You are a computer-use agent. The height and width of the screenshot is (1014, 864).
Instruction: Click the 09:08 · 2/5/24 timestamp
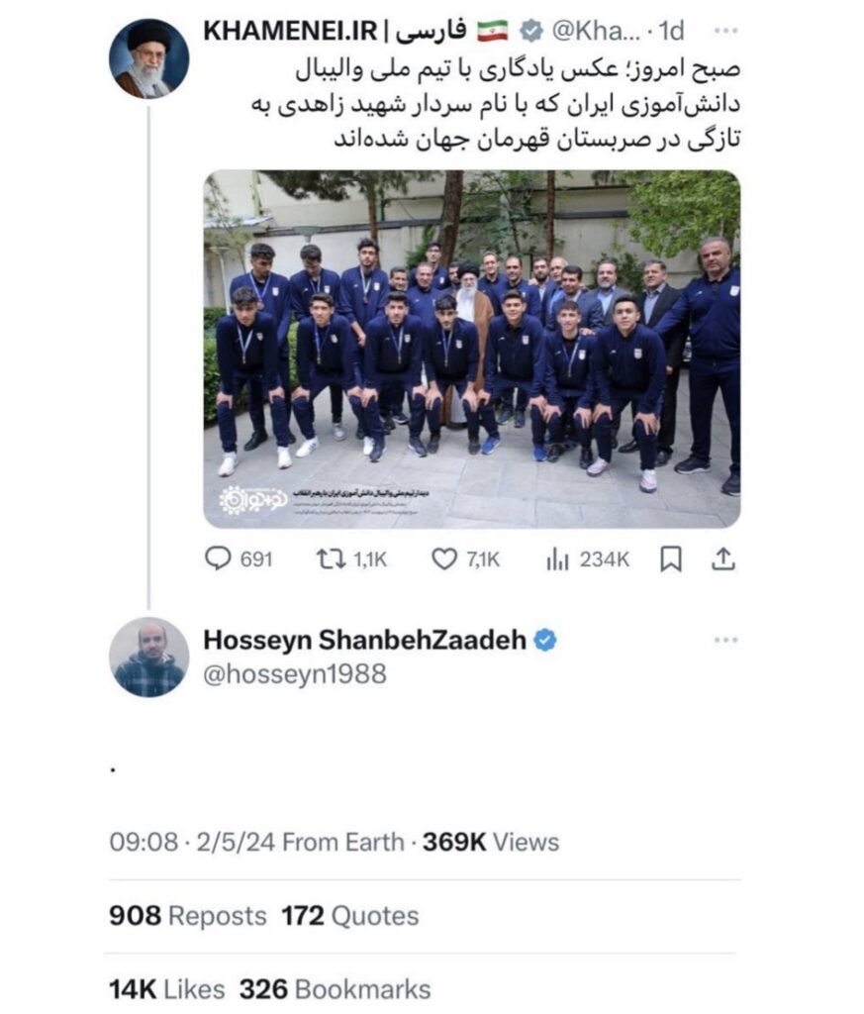pyautogui.click(x=192, y=842)
